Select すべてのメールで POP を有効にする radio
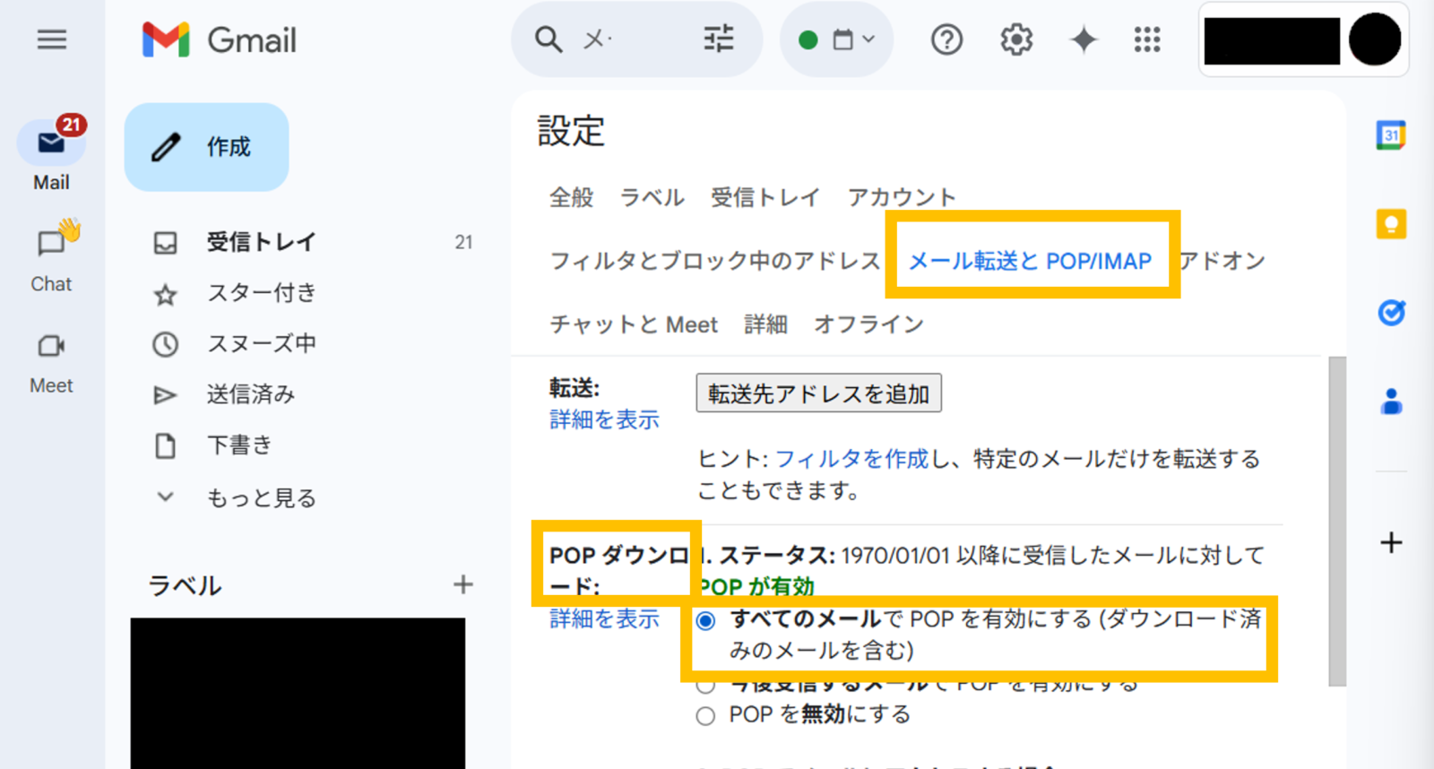Viewport: 1434px width, 769px height. (706, 620)
